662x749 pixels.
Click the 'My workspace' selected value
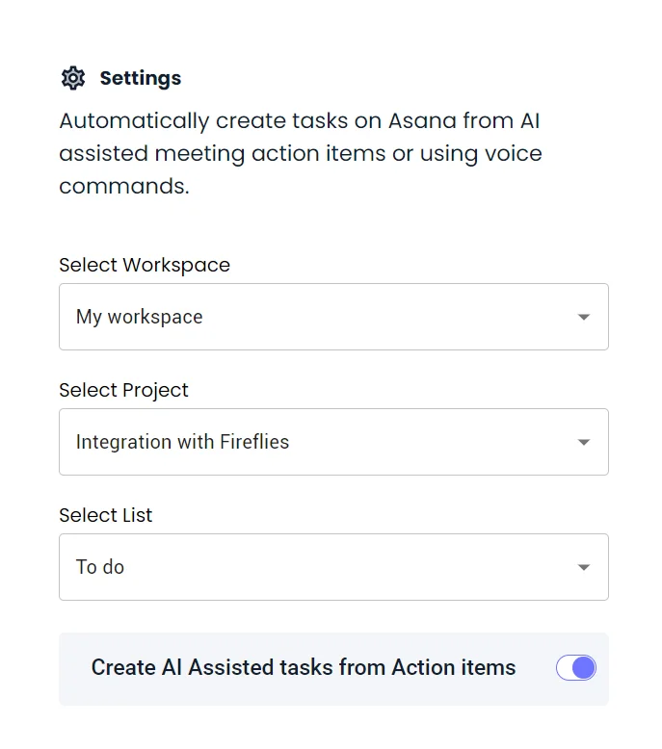click(140, 317)
